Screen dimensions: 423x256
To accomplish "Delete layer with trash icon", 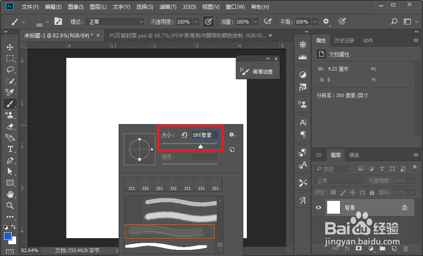I will coord(406,248).
